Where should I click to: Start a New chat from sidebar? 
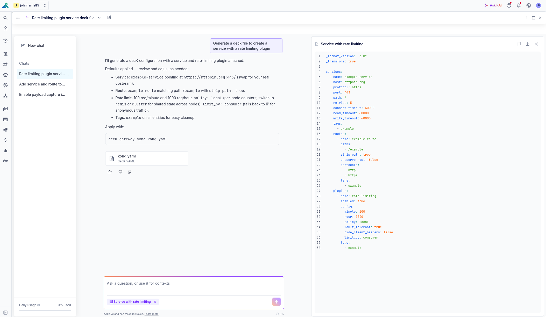pyautogui.click(x=33, y=46)
